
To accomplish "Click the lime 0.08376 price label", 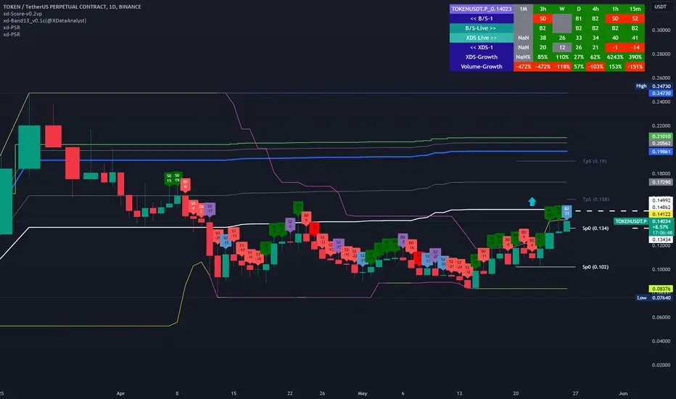I will point(661,289).
